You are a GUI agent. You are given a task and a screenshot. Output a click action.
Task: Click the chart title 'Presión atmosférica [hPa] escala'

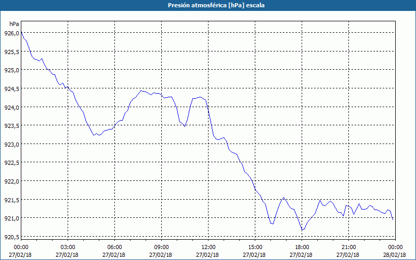click(216, 5)
